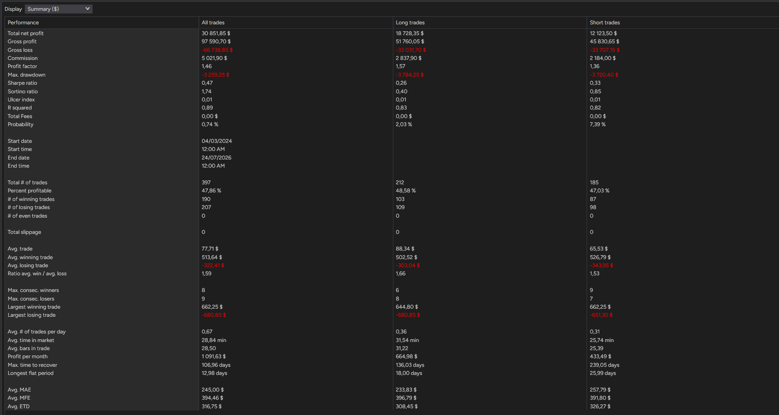This screenshot has width=779, height=415.
Task: Click Long trades net profit 18 728,35 $
Action: [410, 33]
